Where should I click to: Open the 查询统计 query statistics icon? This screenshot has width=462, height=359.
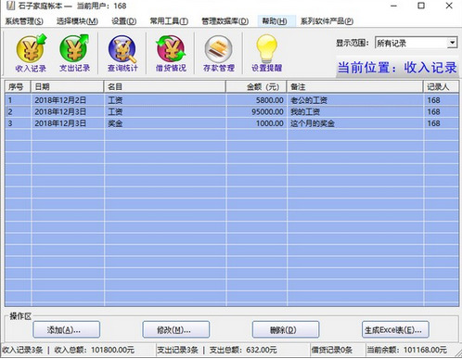122,53
